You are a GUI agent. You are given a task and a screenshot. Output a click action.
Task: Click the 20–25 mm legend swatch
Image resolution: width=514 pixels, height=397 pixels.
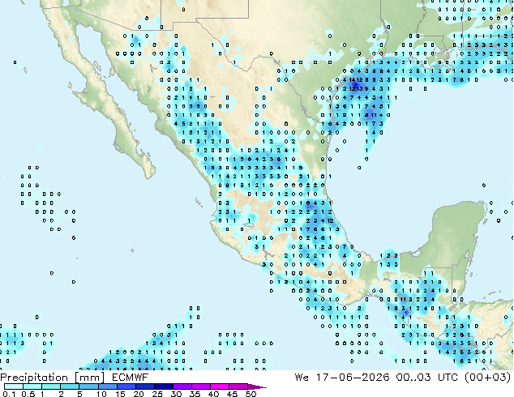(145, 386)
